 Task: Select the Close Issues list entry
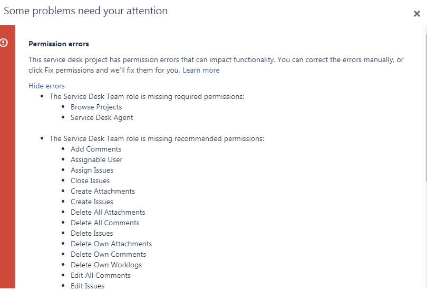90,180
